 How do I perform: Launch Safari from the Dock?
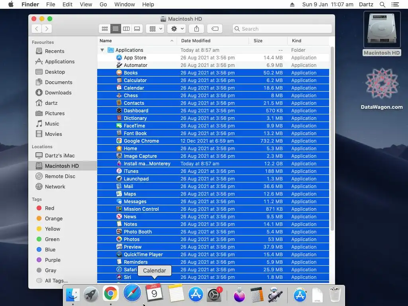[132, 293]
